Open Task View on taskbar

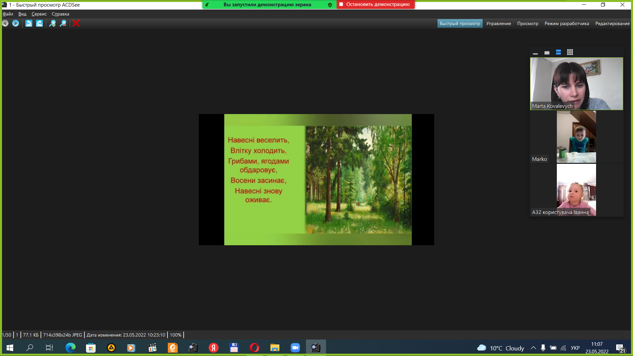coord(49,348)
